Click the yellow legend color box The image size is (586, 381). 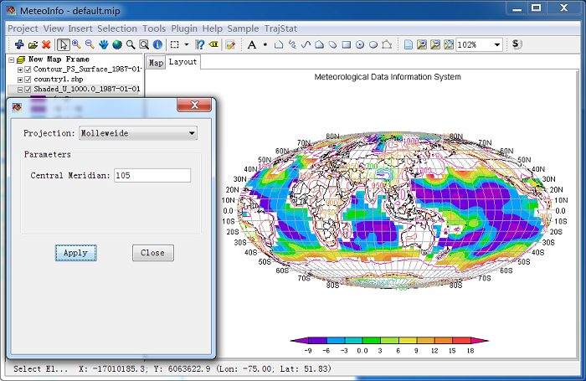point(408,341)
